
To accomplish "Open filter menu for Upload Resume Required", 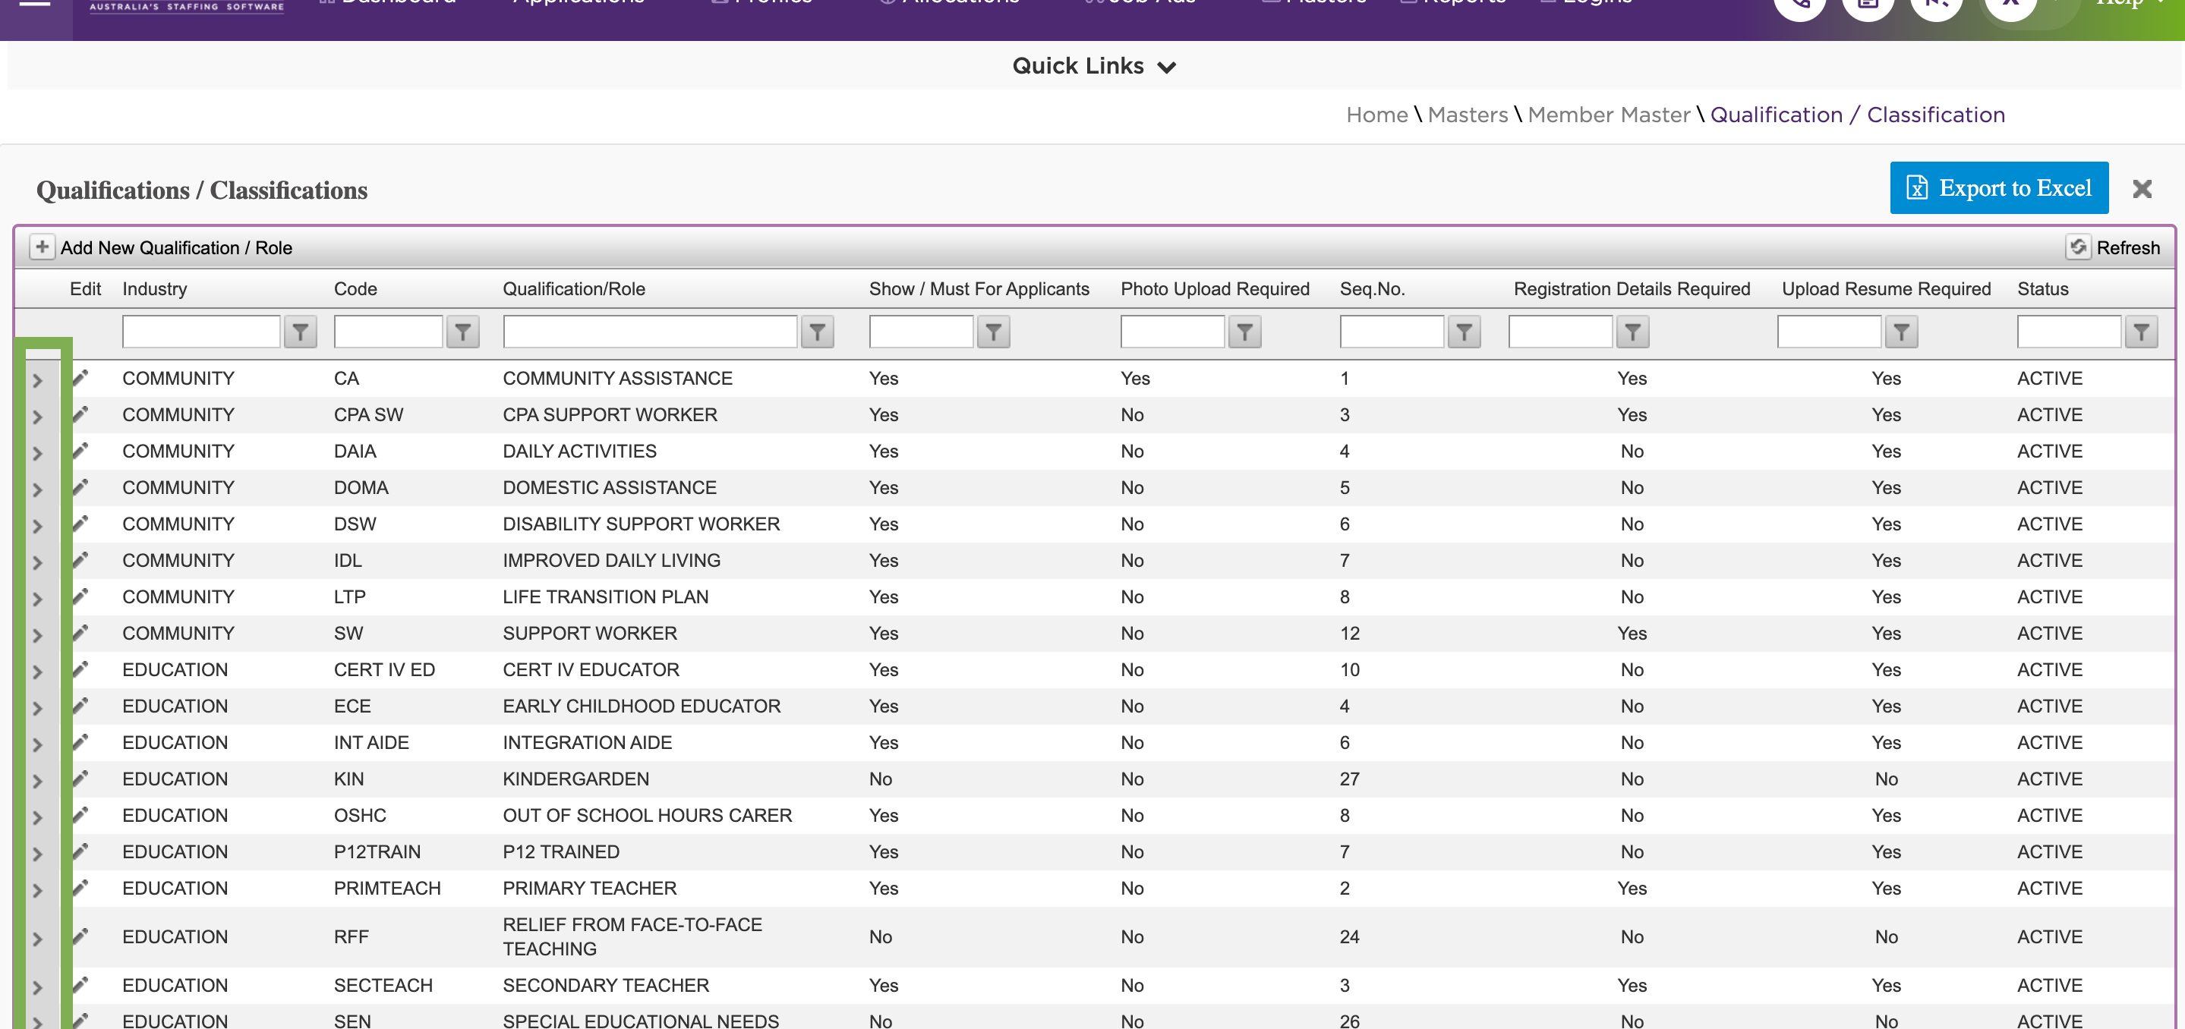I will point(1902,332).
